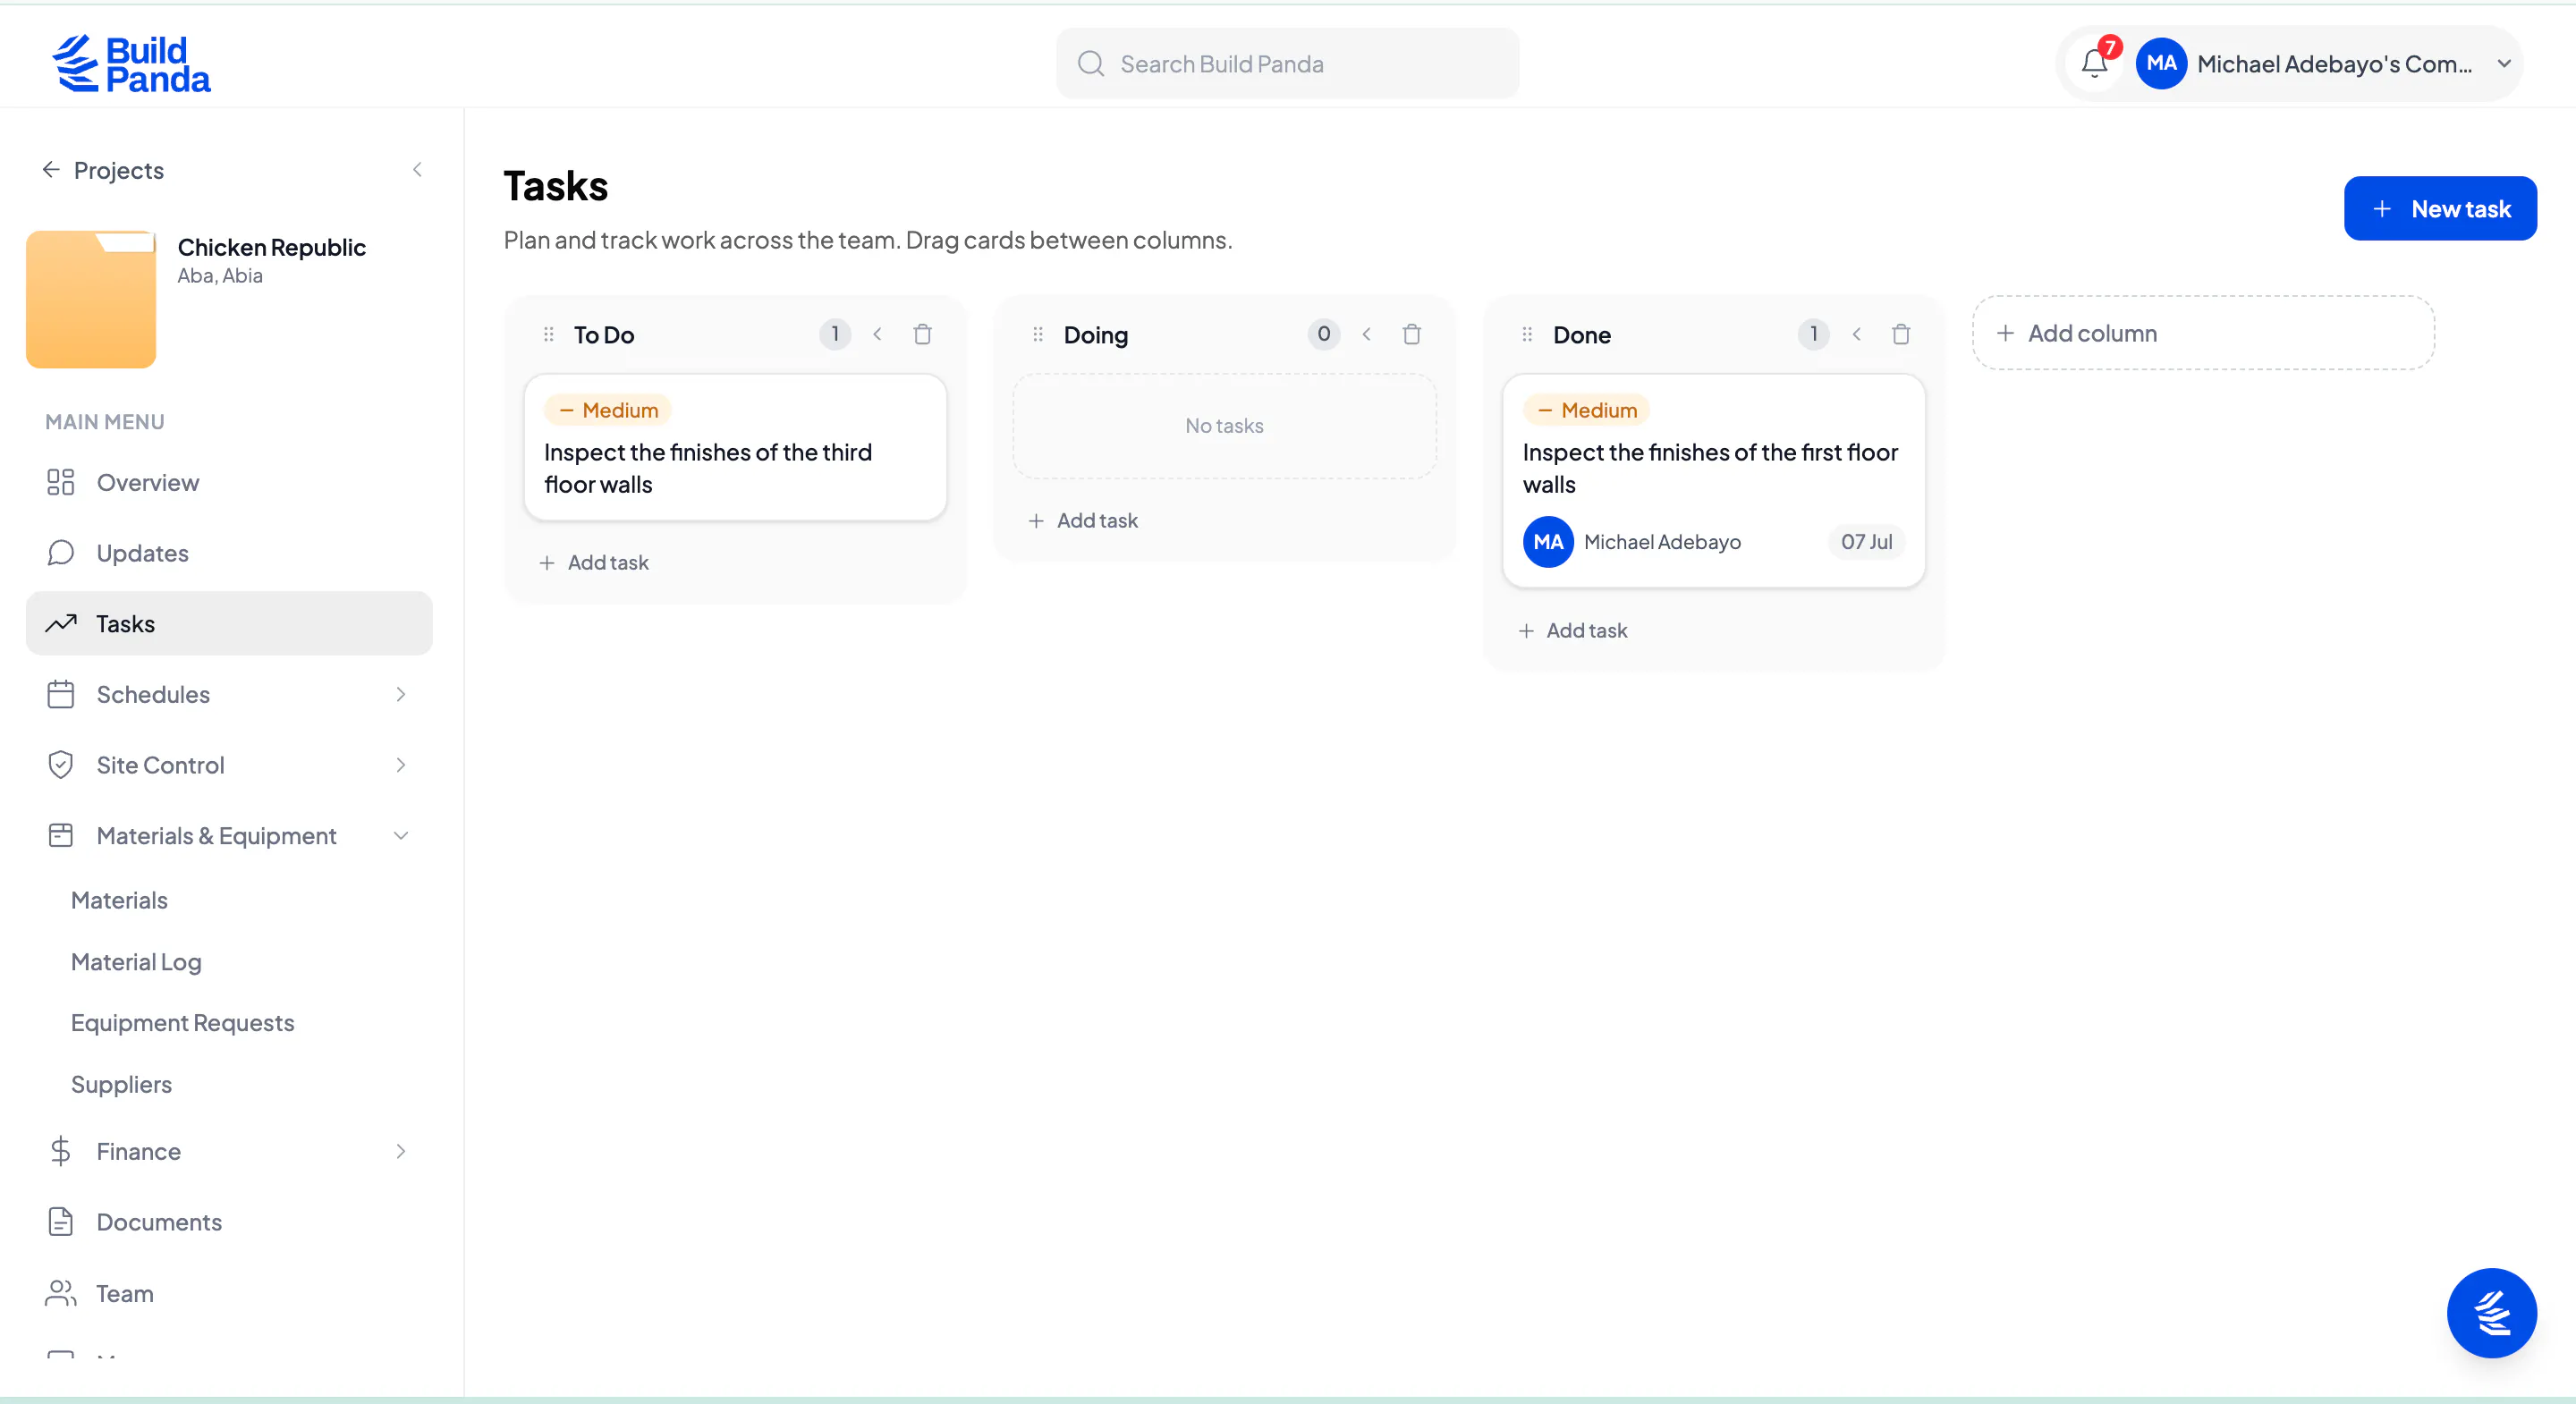Click the Done column drag handle
Image resolution: width=2576 pixels, height=1404 pixels.
pos(1526,334)
